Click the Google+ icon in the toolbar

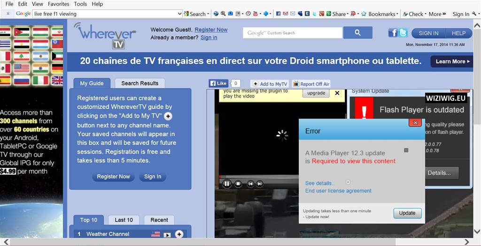point(321,14)
